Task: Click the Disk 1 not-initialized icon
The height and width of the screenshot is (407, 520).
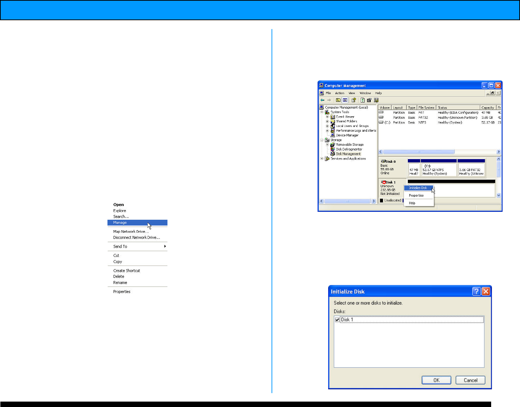Action: click(383, 182)
